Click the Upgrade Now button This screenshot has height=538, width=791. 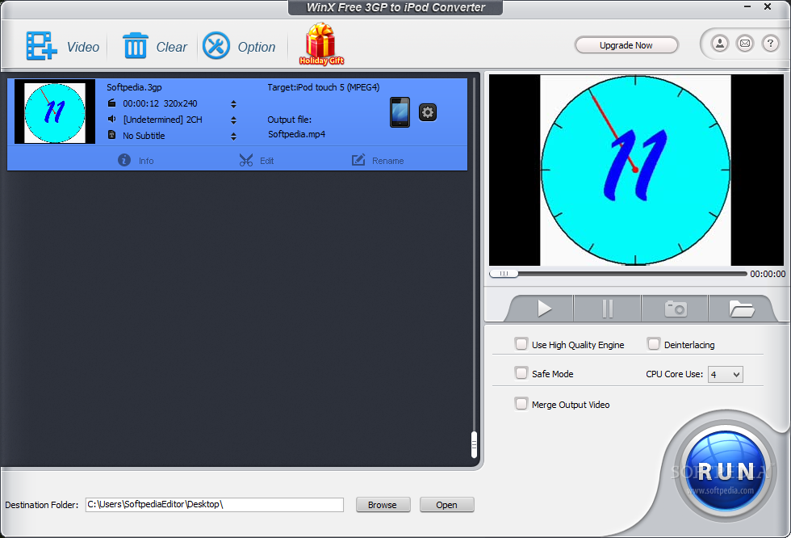[x=626, y=45]
